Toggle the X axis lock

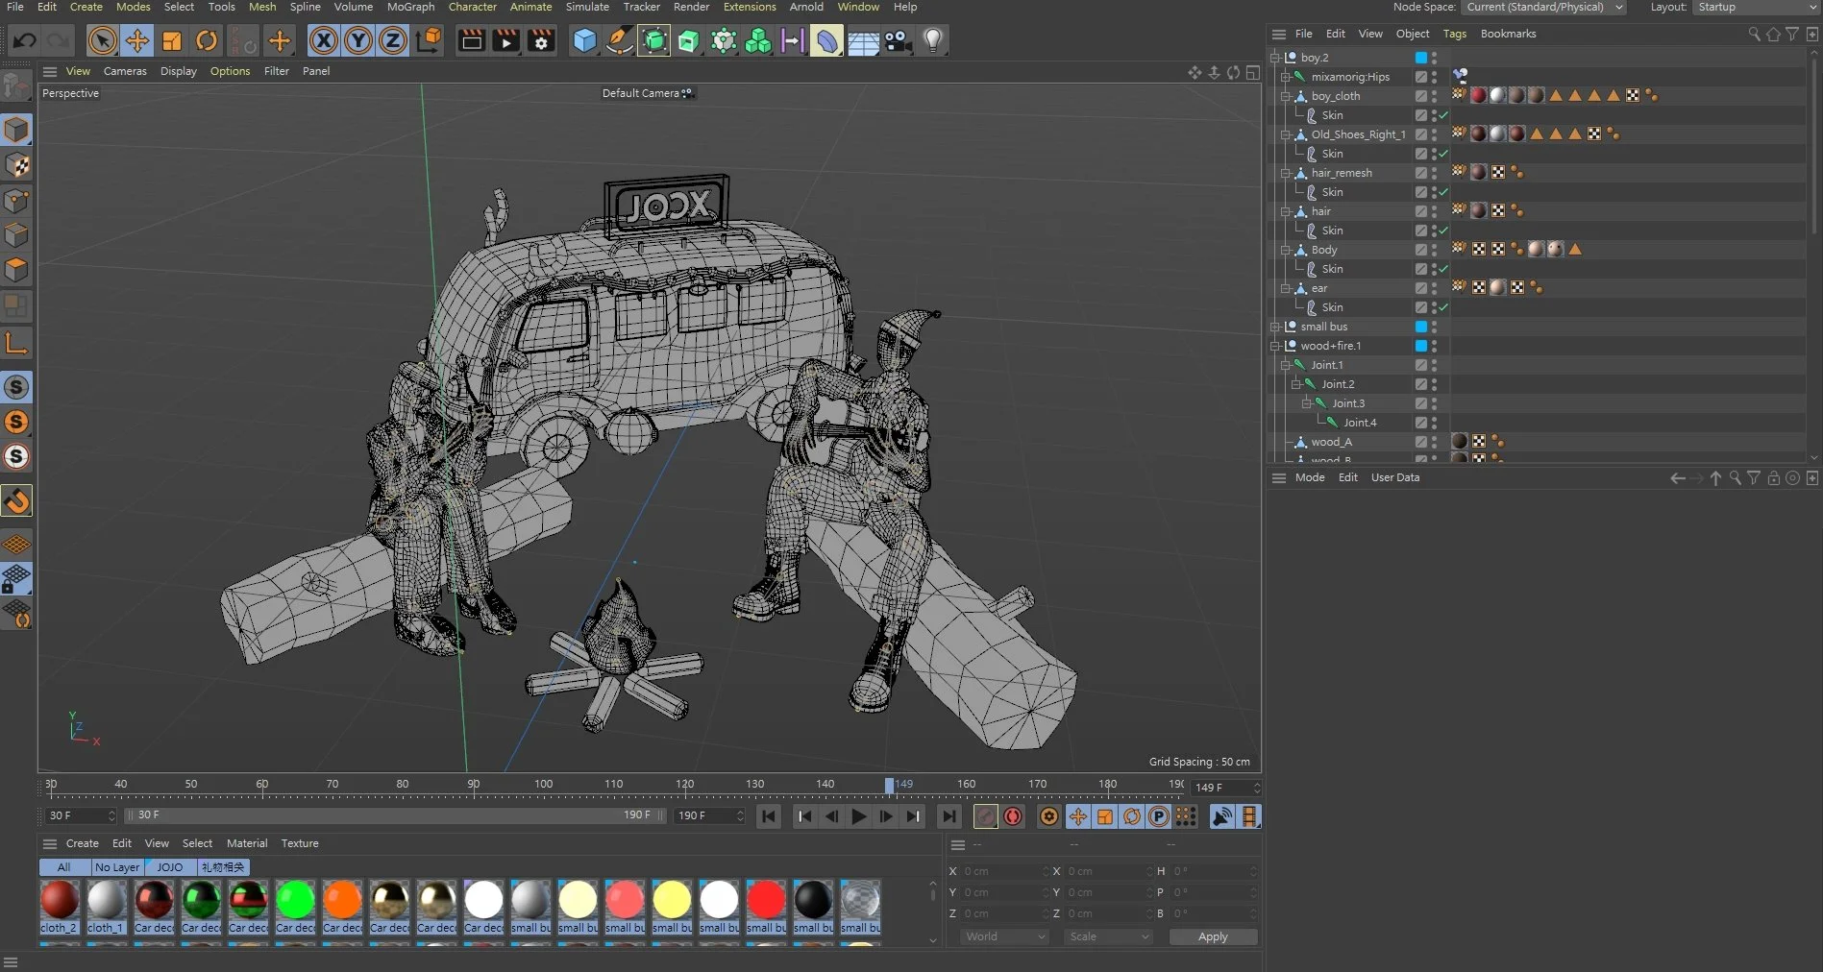click(324, 40)
